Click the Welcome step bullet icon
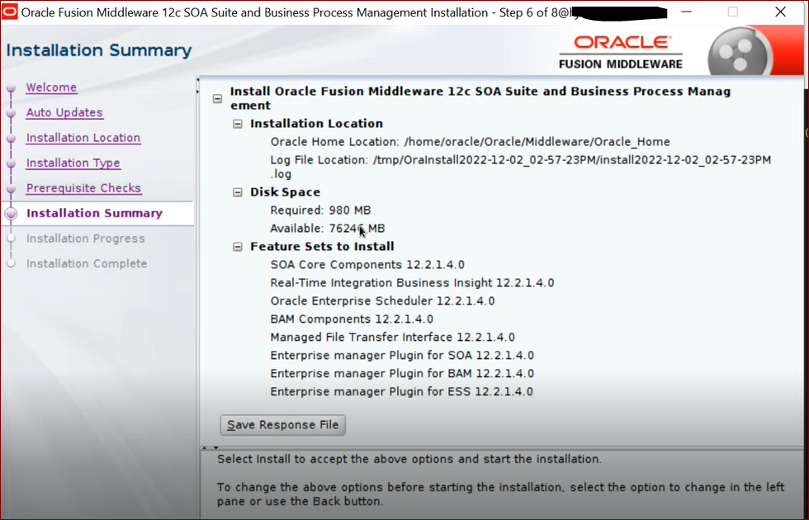 coord(11,88)
